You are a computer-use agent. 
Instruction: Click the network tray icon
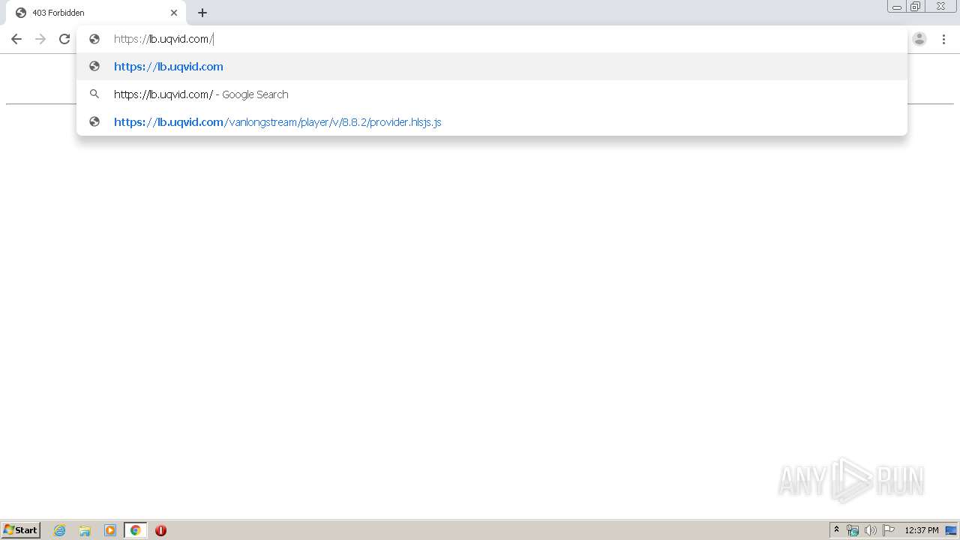(853, 530)
